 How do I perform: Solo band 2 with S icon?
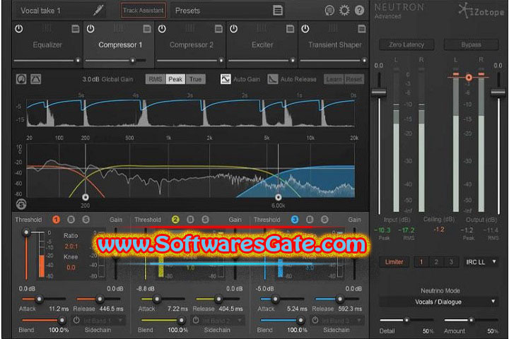pyautogui.click(x=205, y=220)
